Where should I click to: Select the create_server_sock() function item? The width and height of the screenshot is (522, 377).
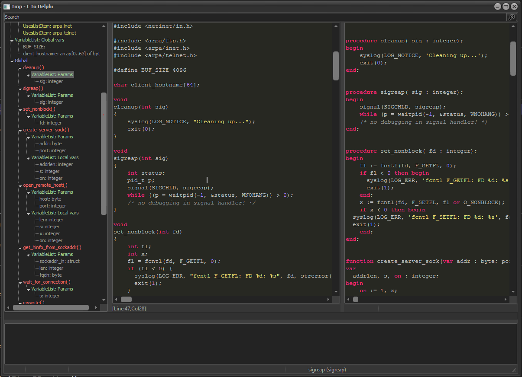(46, 130)
